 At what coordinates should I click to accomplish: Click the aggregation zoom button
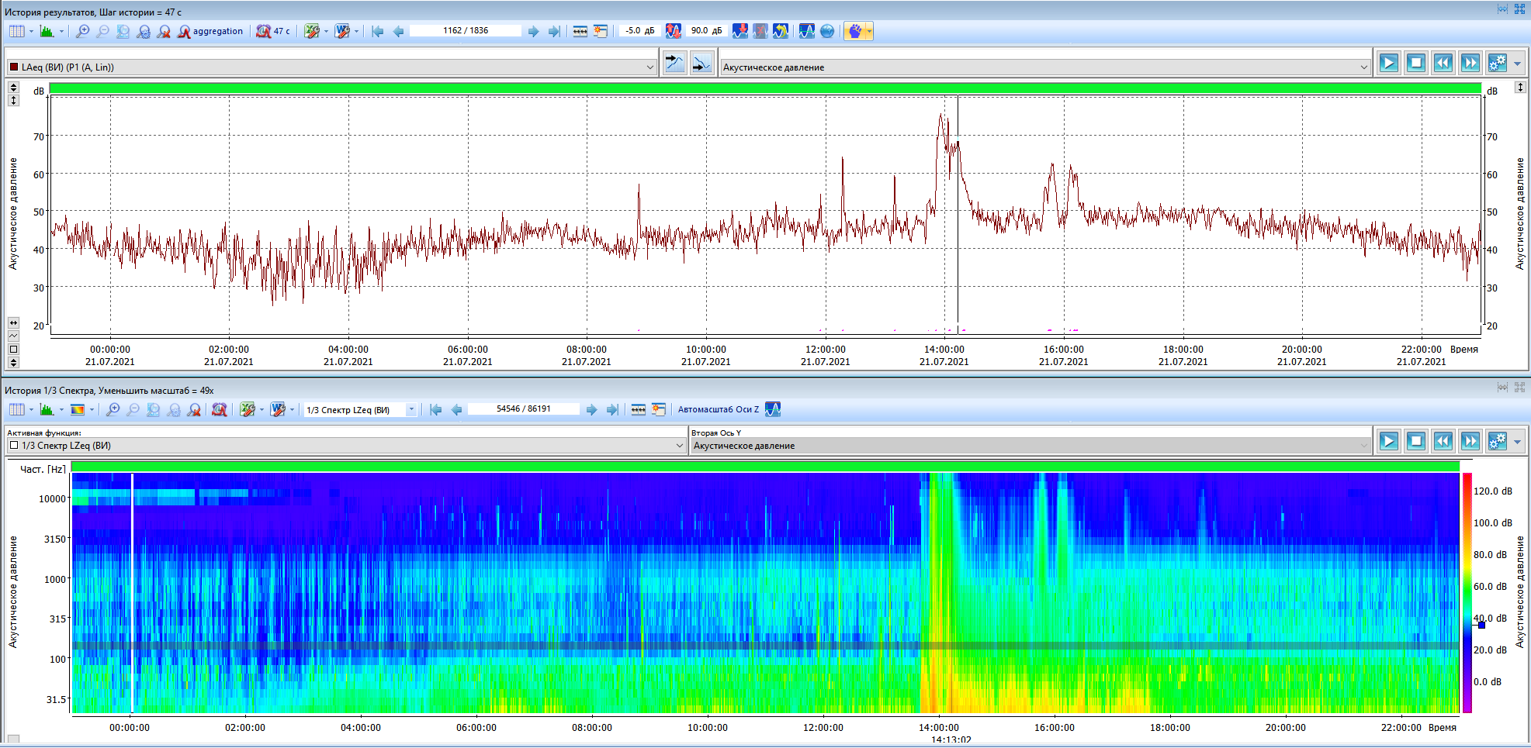pos(210,31)
